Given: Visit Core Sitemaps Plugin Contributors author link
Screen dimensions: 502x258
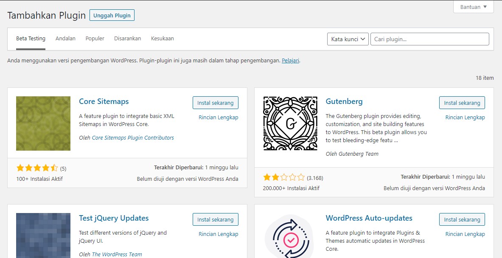Looking at the screenshot, I should click(133, 137).
